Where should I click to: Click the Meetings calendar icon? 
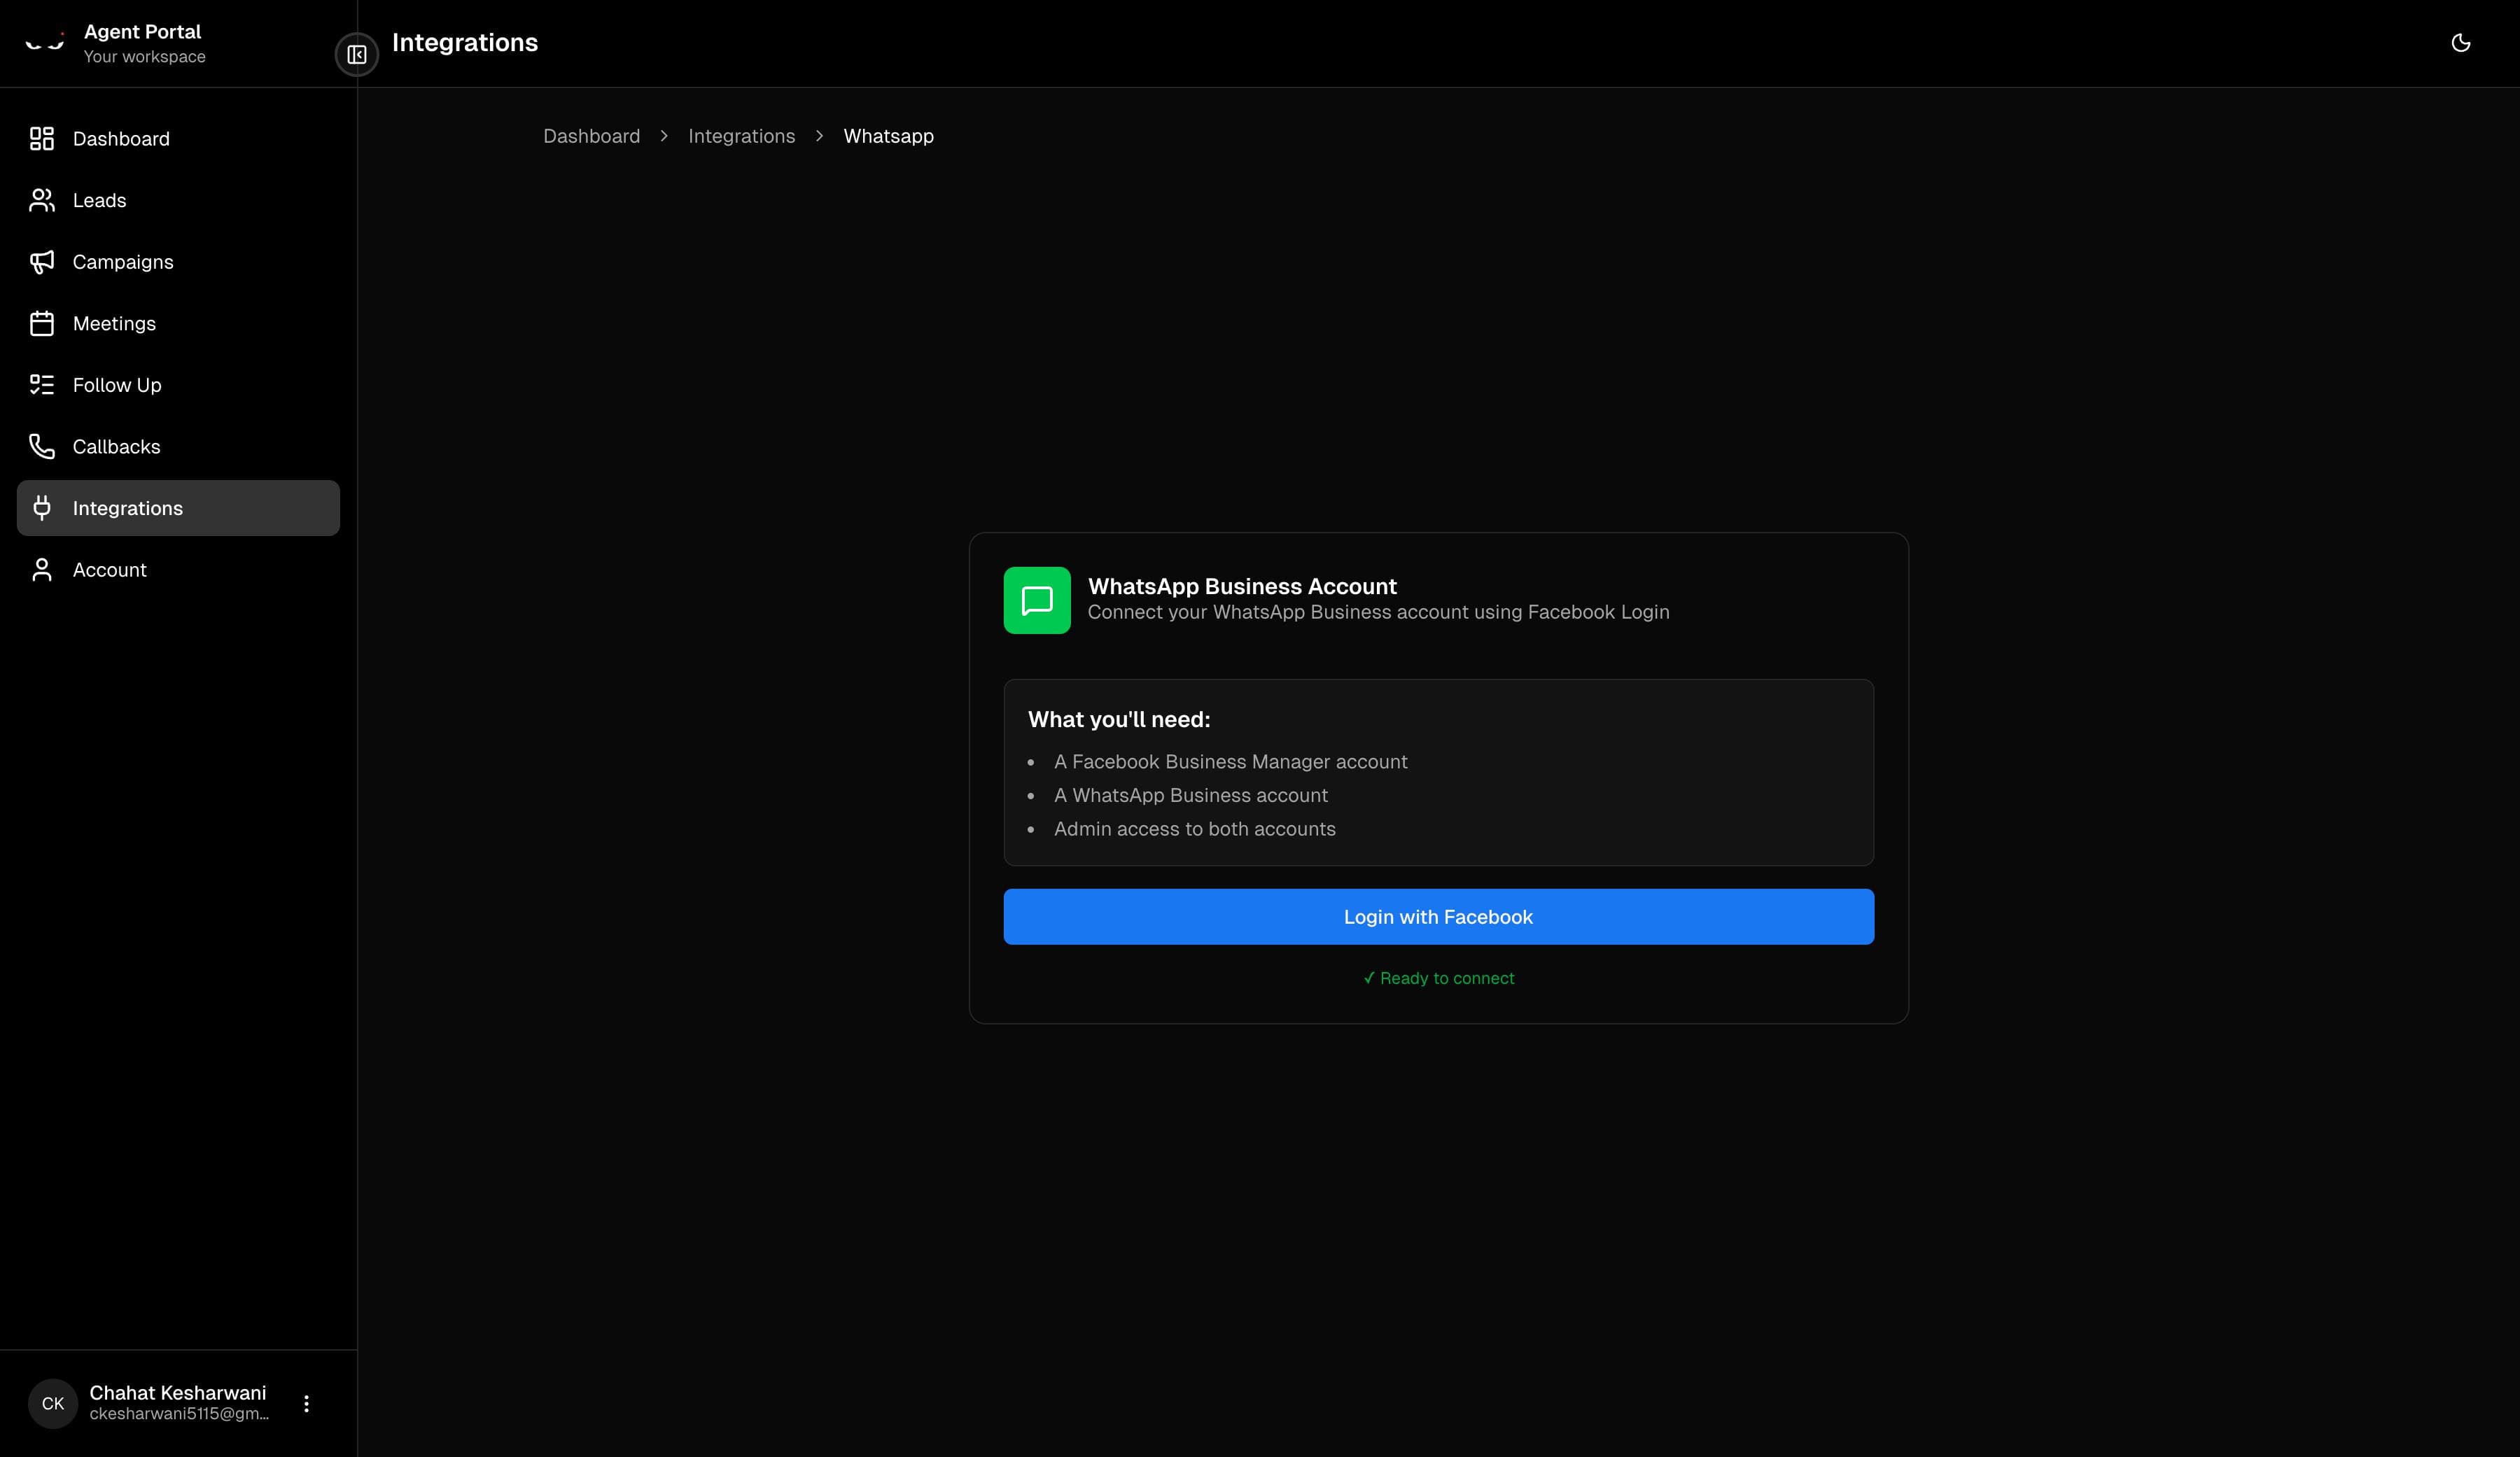[x=41, y=323]
